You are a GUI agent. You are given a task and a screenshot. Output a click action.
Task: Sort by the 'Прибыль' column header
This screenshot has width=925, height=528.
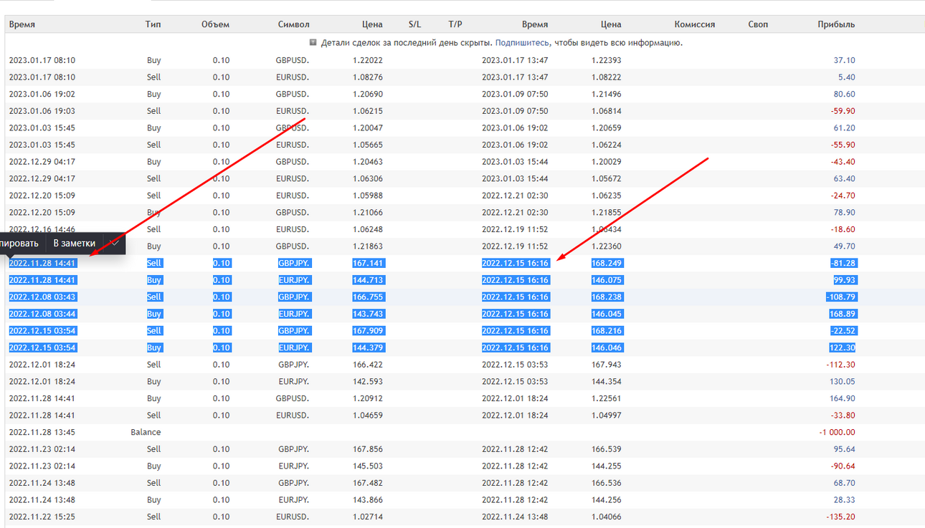pos(836,24)
